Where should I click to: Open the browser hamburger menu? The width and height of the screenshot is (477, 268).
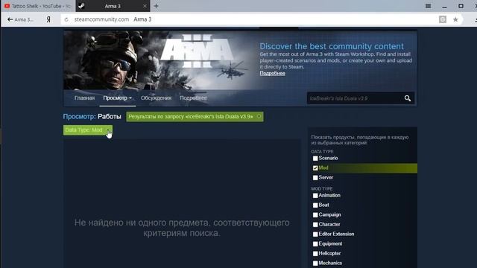tap(428, 6)
